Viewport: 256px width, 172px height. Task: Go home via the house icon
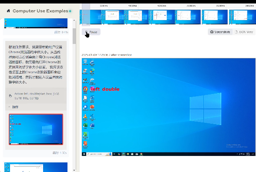click(8, 11)
